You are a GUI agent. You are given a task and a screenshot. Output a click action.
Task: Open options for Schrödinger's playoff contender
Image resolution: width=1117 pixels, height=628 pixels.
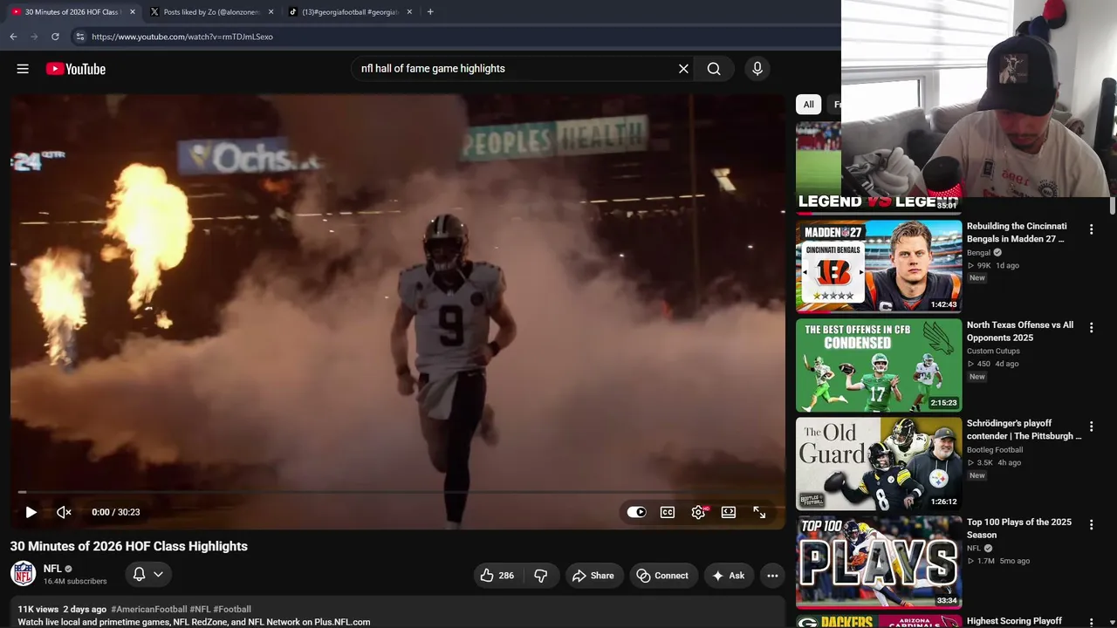[x=1091, y=427]
